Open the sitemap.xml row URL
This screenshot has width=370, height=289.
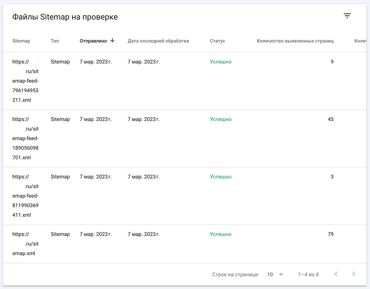[x=25, y=244]
